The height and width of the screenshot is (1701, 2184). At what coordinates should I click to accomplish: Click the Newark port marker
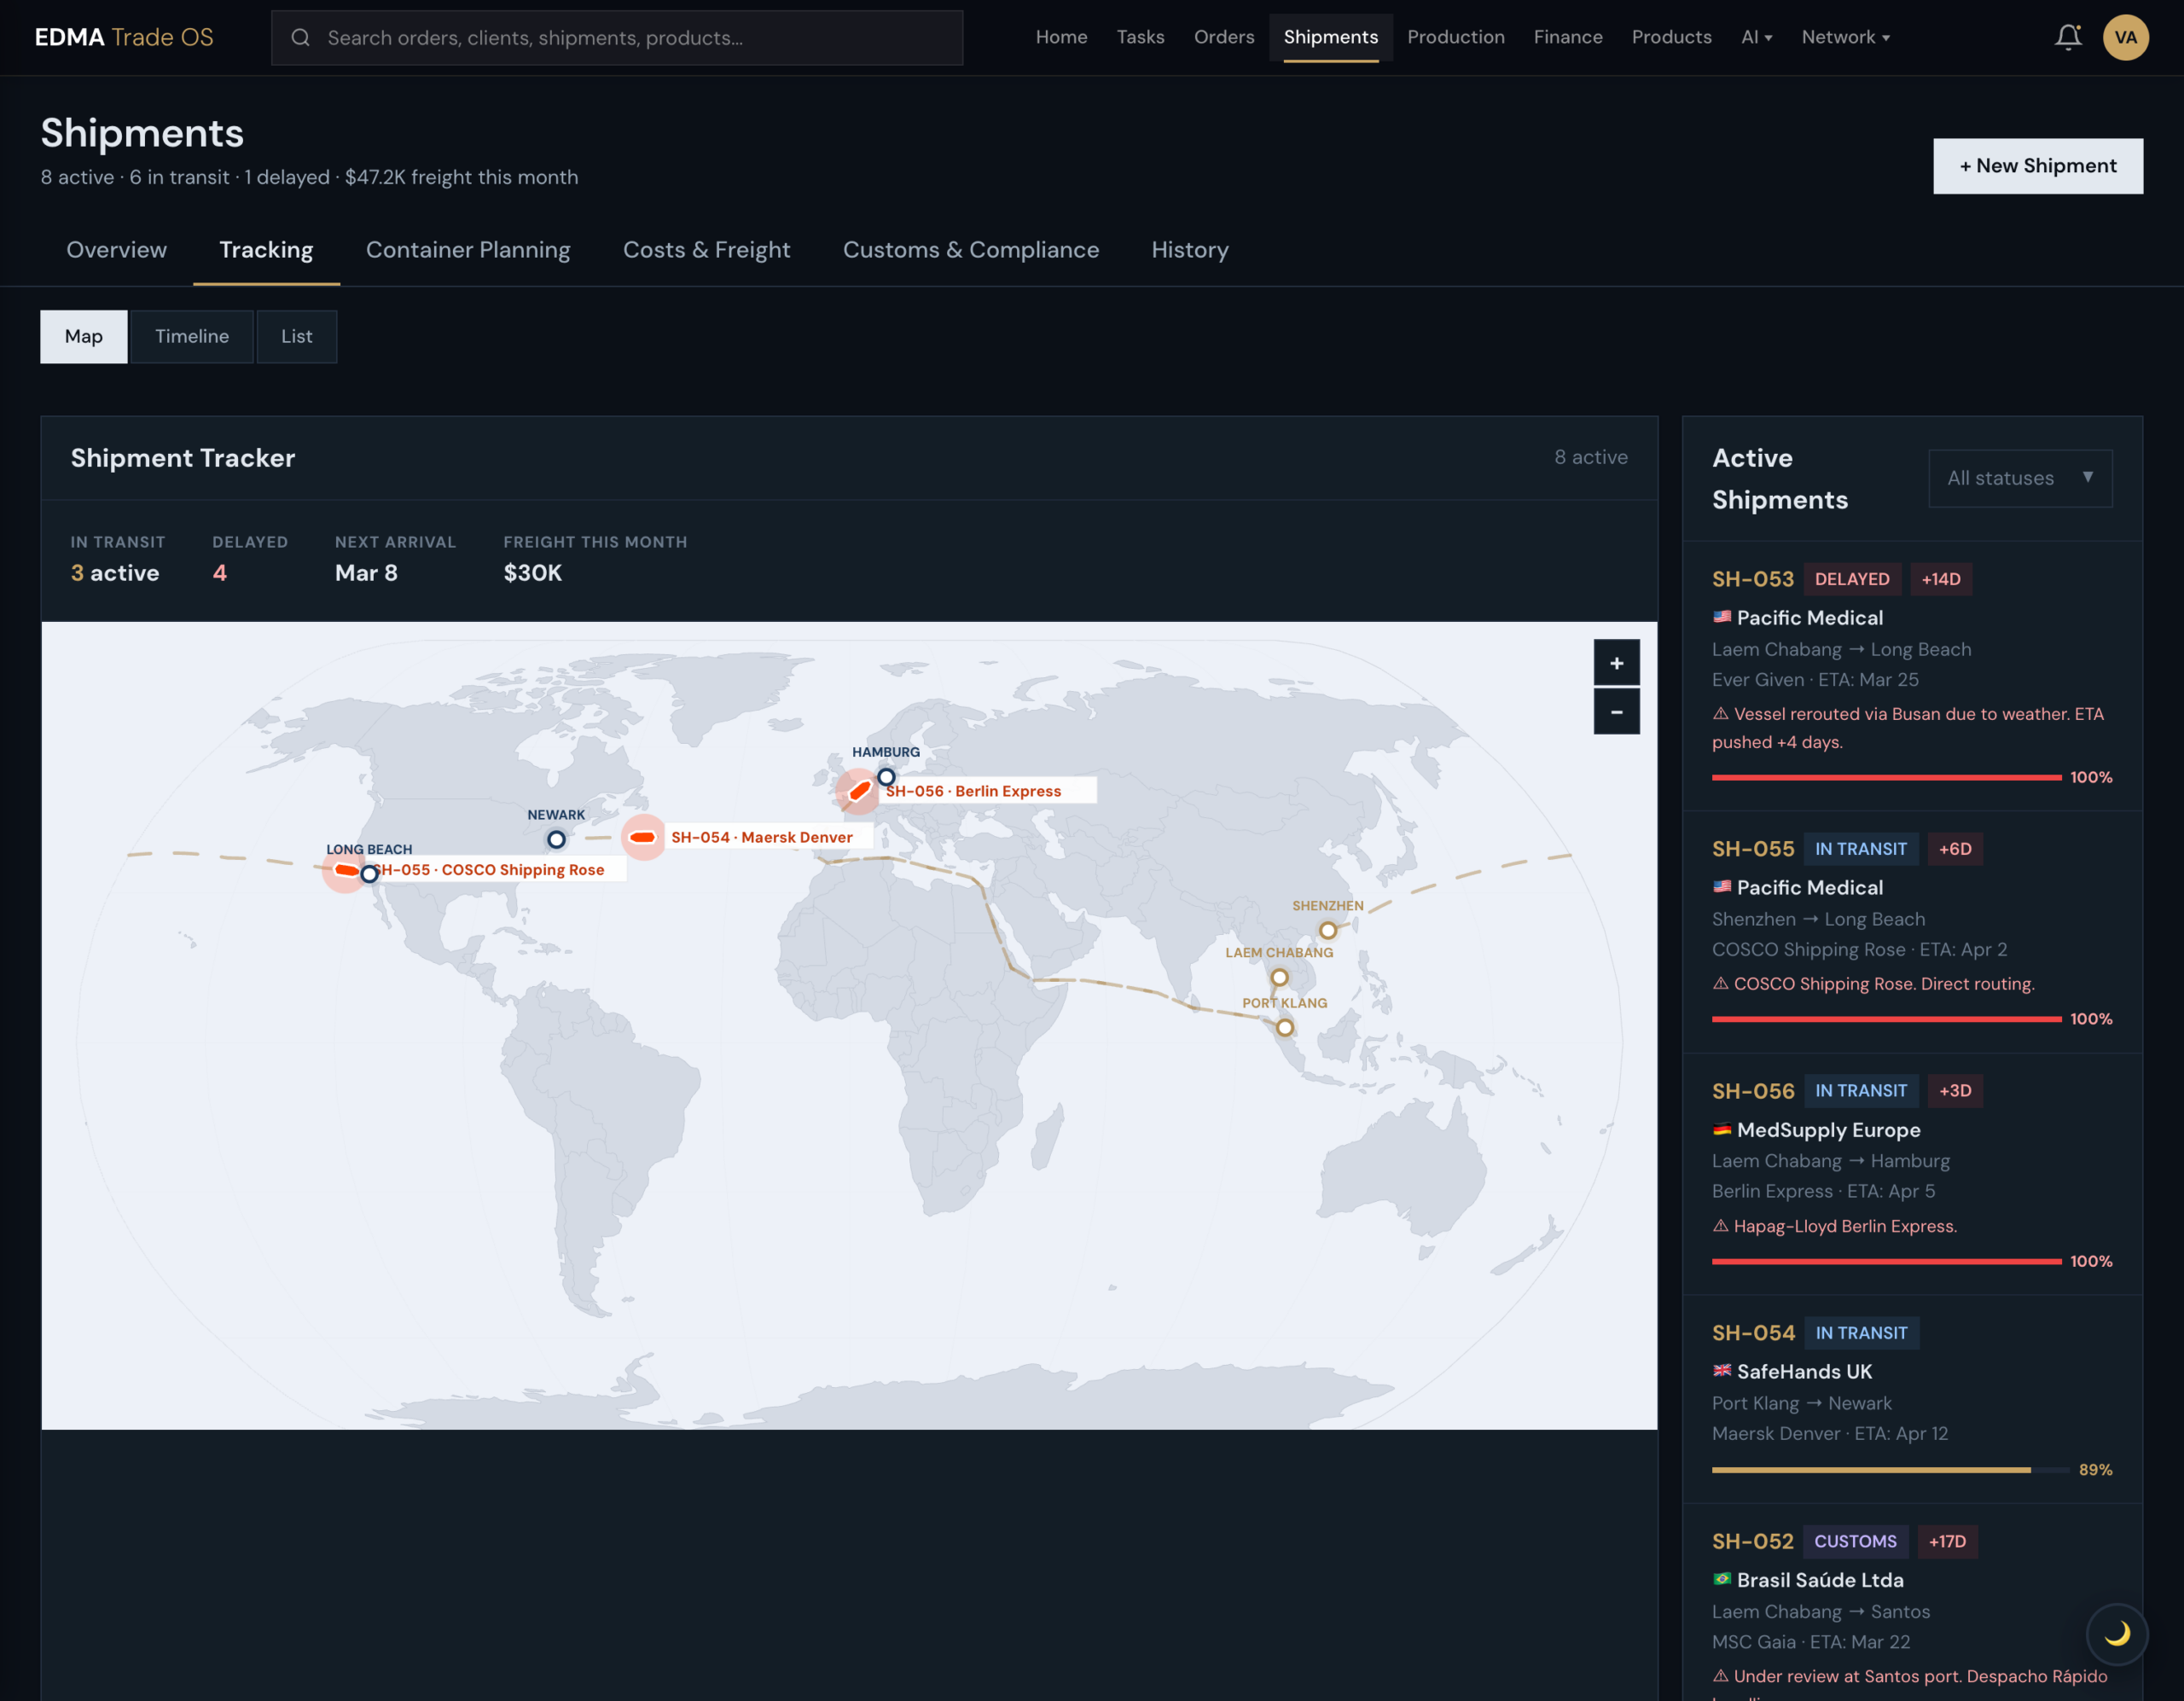tap(556, 839)
